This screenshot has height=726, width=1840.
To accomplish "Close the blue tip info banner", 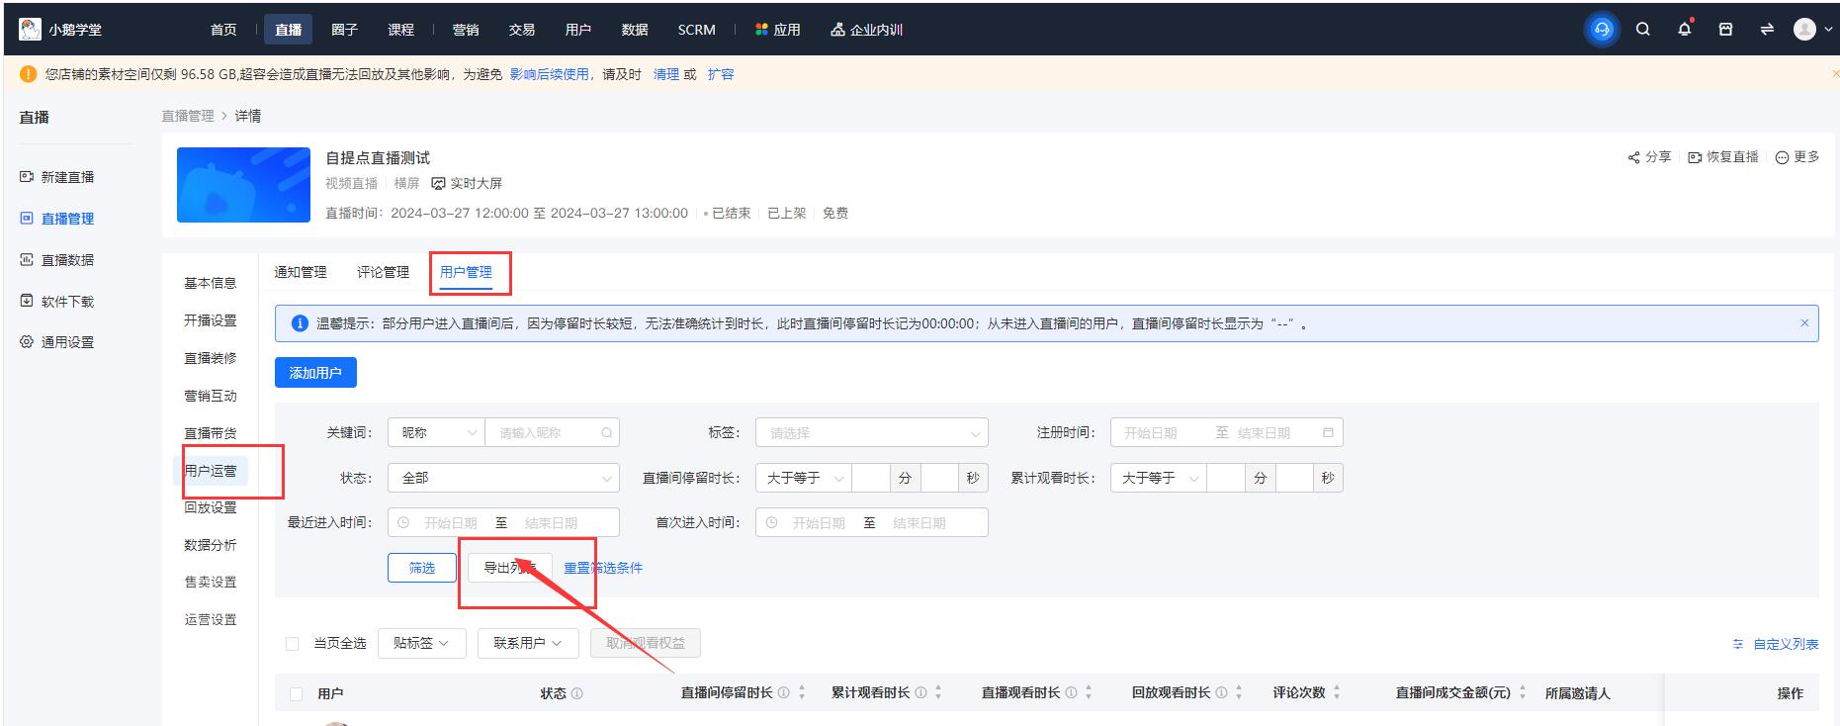I will pos(1804,323).
